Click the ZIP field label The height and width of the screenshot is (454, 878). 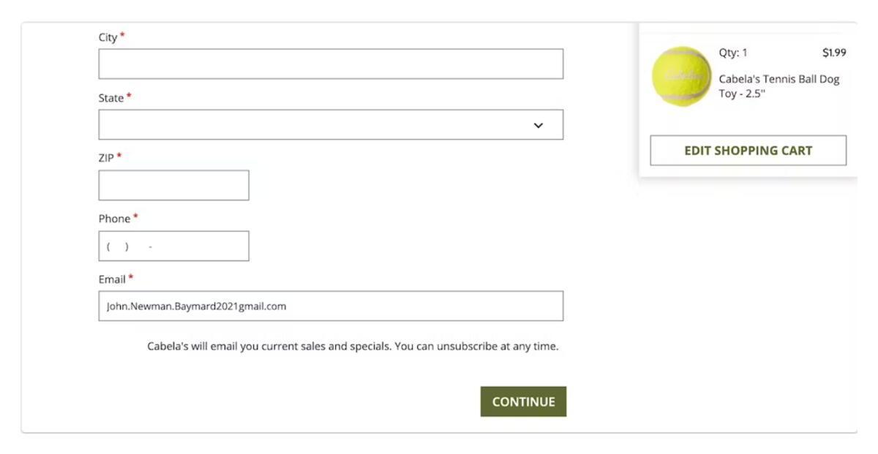point(106,158)
